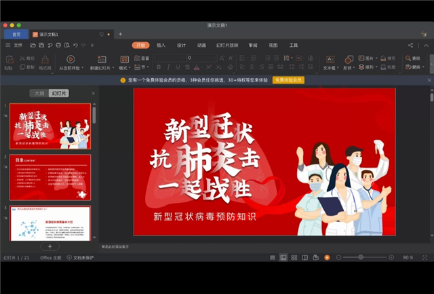Switch to the 动画 animation tab
Screen dimensions: 434x294
(x=201, y=45)
